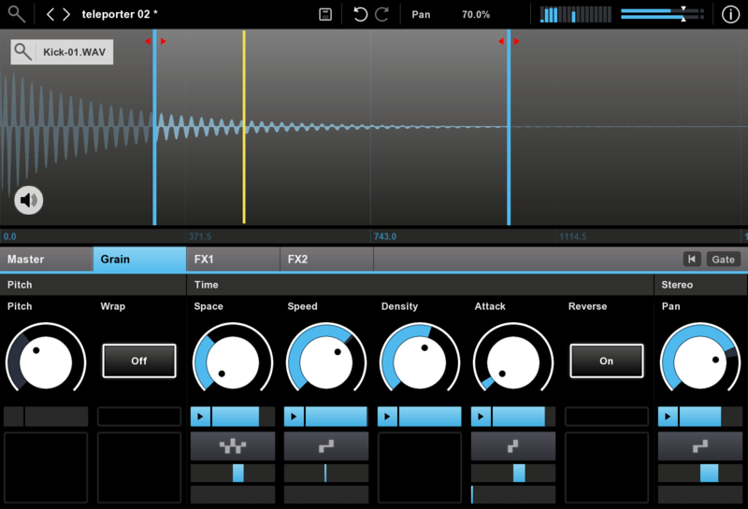Screen dimensions: 748x509
Task: Toggle the Gate mode button
Action: (723, 260)
